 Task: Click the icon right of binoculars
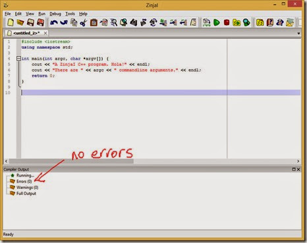pyautogui.click(x=144, y=22)
